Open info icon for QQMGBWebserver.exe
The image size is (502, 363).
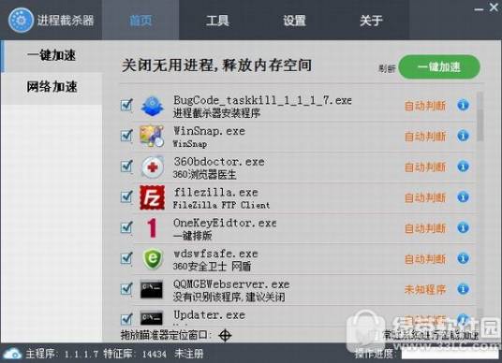(463, 289)
